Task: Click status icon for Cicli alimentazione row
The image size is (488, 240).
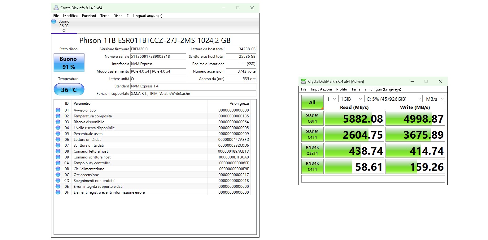Action: click(x=58, y=169)
